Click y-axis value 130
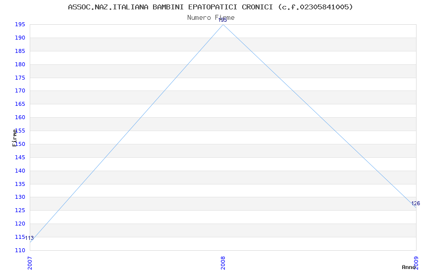This screenshot has width=421, height=272. [x=20, y=197]
